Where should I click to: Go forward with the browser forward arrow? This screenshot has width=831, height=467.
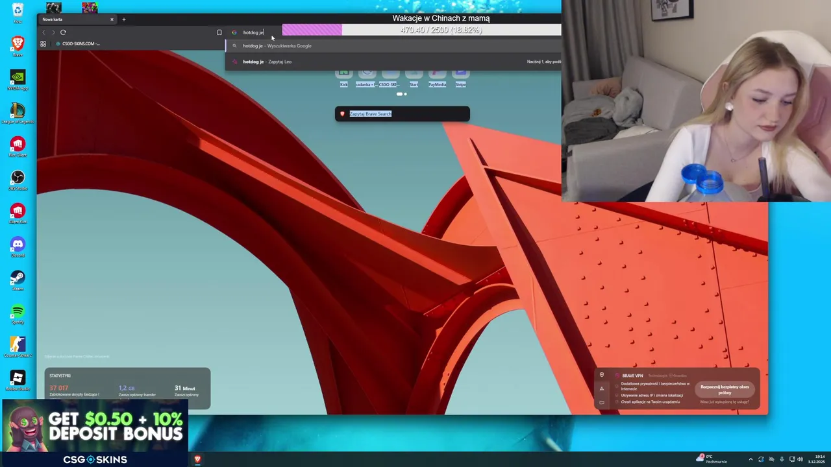53,32
